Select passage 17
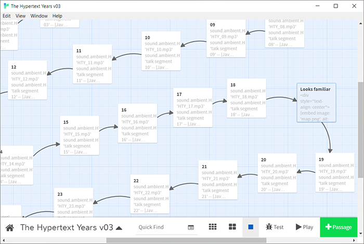 [x=193, y=107]
